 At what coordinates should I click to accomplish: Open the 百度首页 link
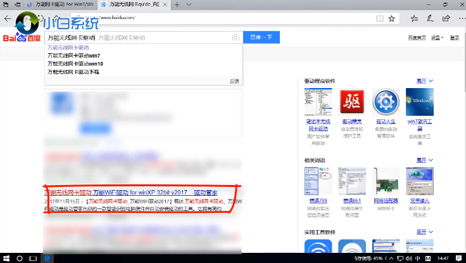tap(417, 38)
